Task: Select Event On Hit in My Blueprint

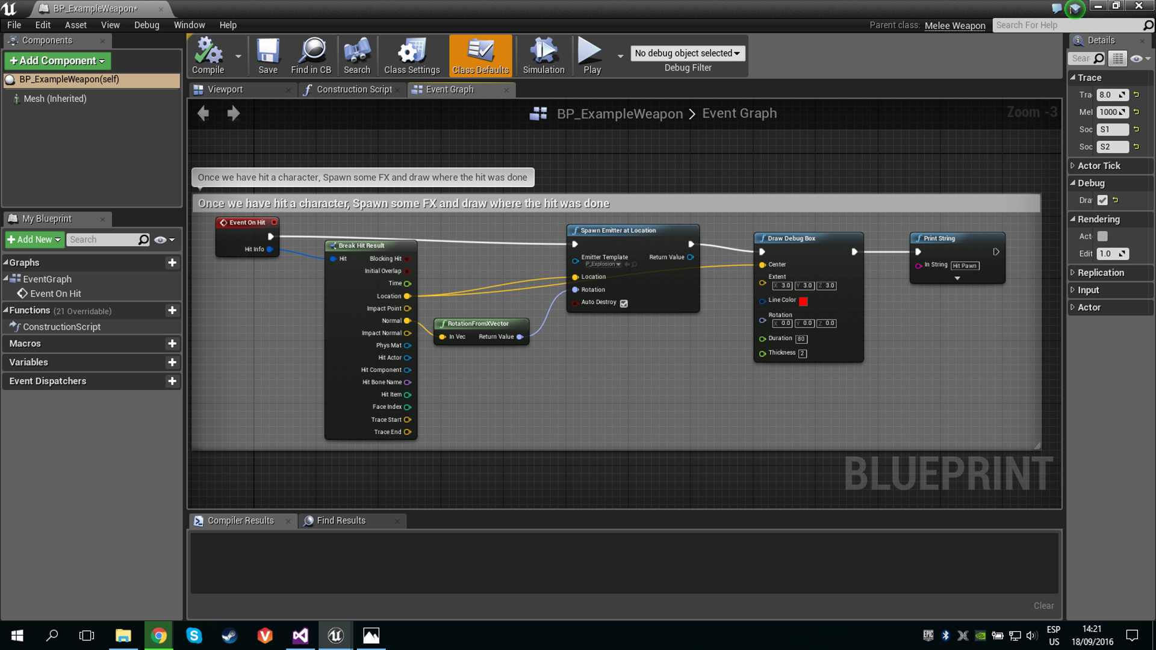Action: 55,294
